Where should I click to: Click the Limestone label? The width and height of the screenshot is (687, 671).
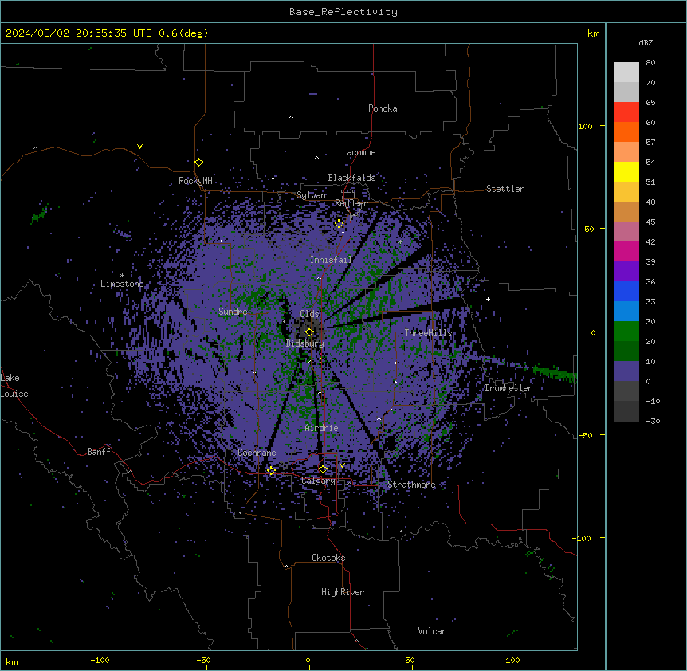(122, 284)
